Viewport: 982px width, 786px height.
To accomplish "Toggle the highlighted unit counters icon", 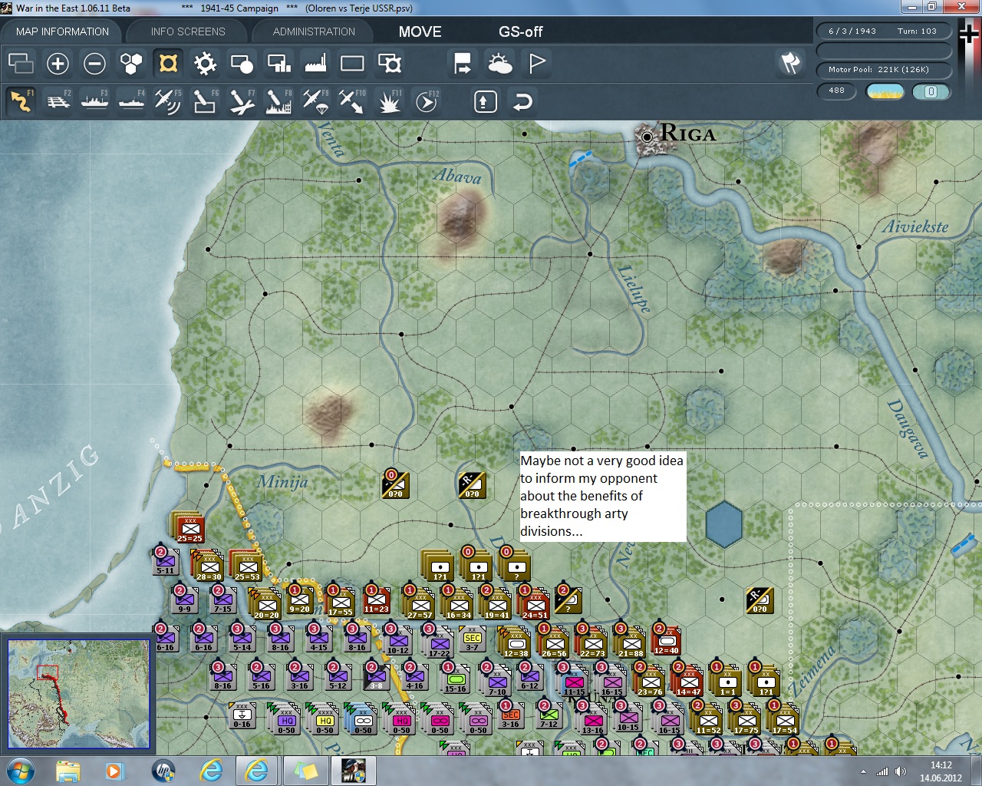I will (168, 63).
